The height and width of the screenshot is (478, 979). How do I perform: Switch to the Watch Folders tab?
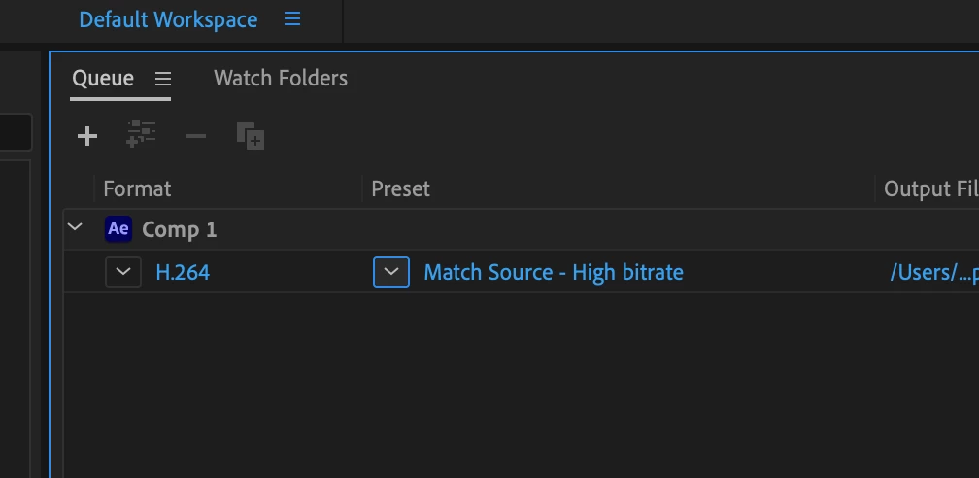[281, 78]
